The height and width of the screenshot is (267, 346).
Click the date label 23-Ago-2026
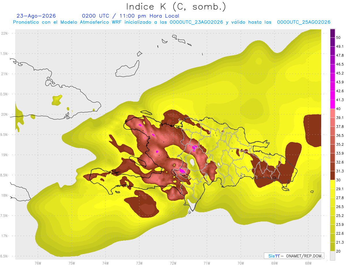point(36,16)
